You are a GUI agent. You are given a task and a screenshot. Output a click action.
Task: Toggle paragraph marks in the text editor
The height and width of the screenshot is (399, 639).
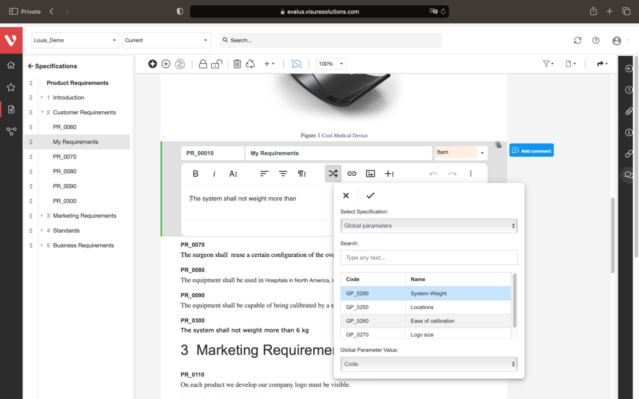302,174
